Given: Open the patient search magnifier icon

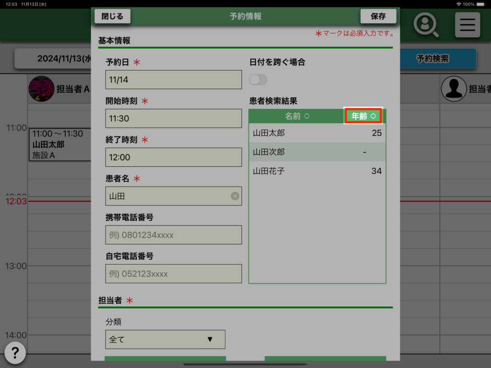Looking at the screenshot, I should (x=426, y=24).
